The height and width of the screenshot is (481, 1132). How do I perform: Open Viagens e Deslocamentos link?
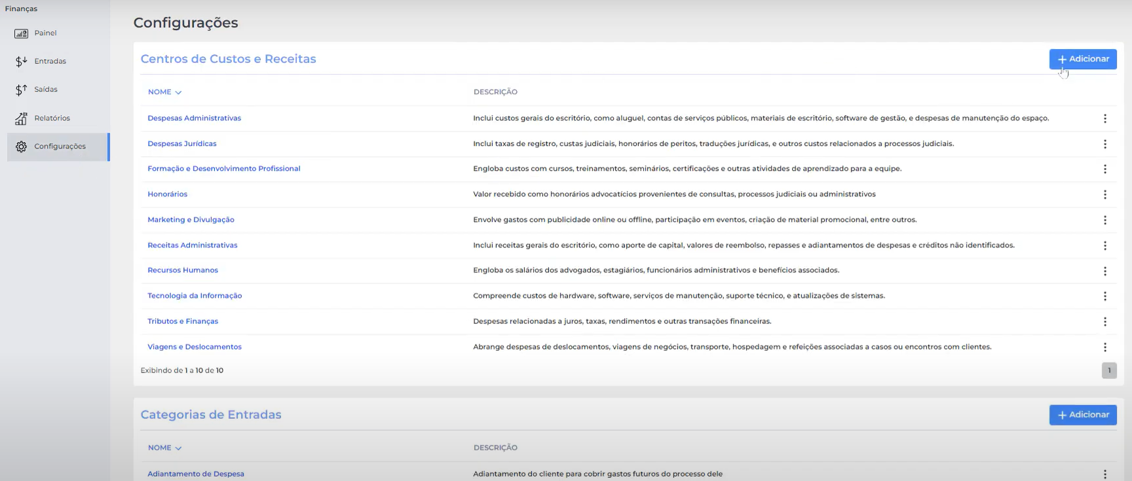(x=194, y=347)
